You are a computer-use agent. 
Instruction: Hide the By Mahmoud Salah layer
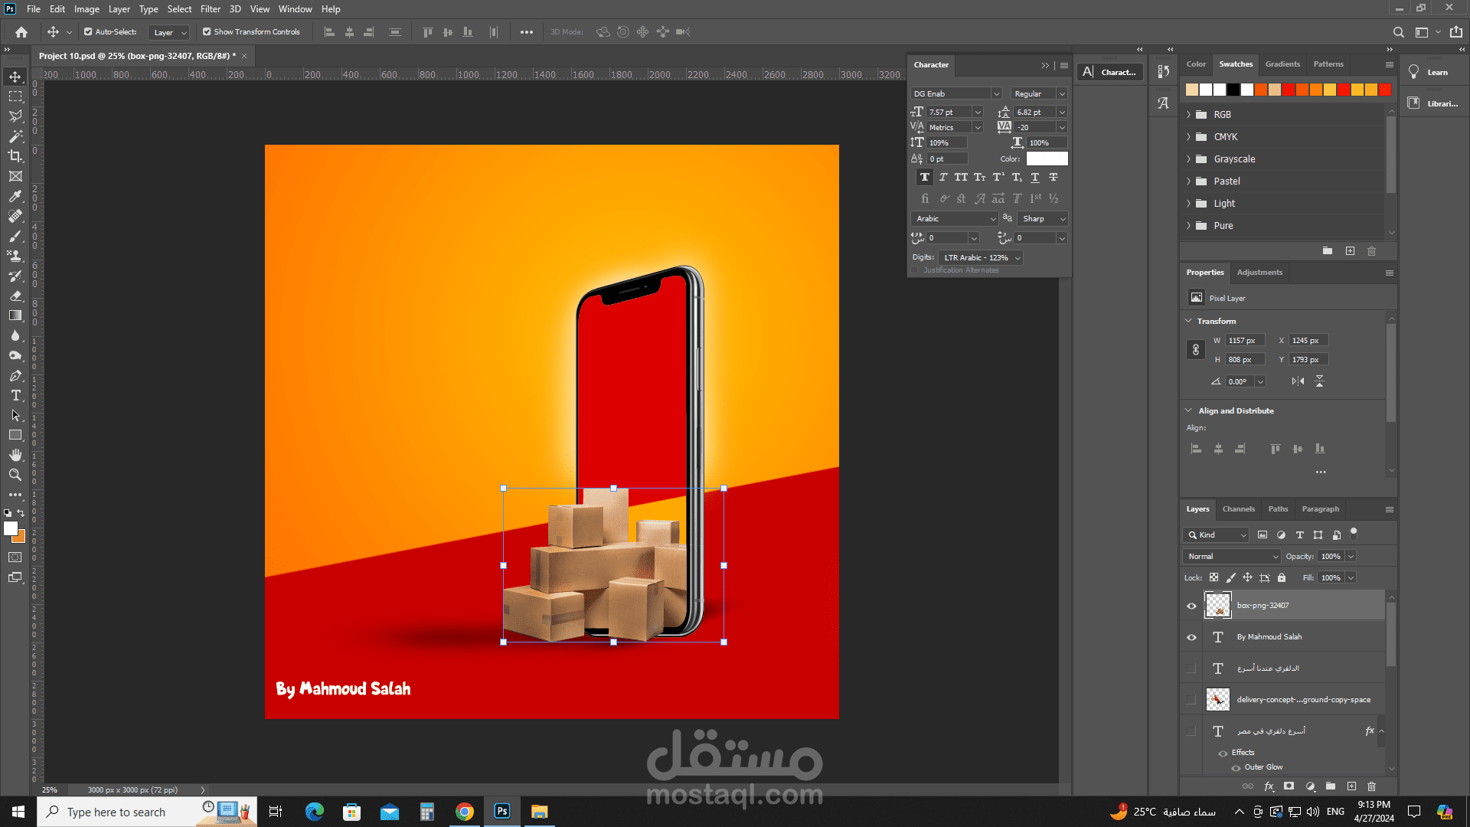(1191, 637)
